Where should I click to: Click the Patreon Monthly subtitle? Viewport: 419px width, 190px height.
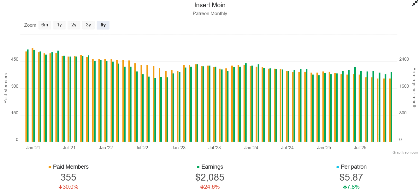(x=210, y=14)
